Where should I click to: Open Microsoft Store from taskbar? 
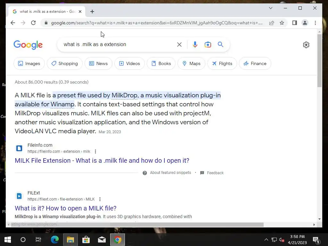86,240
